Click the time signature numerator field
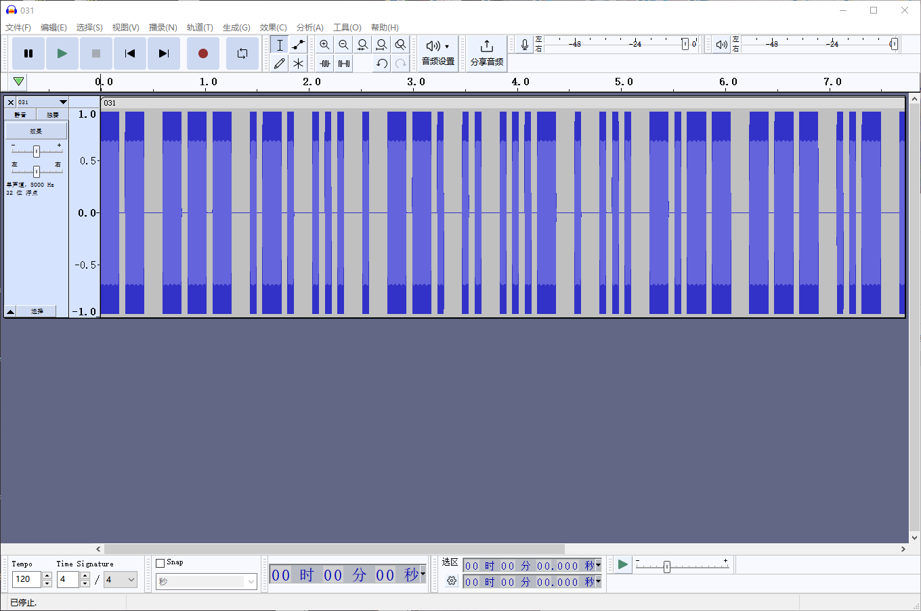The width and height of the screenshot is (921, 611). 68,579
